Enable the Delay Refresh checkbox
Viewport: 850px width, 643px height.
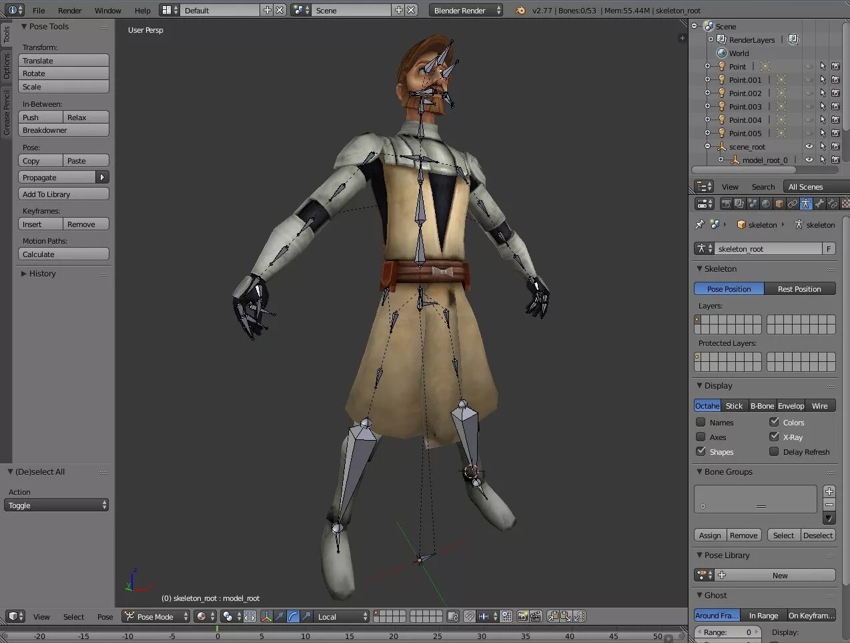coord(774,451)
